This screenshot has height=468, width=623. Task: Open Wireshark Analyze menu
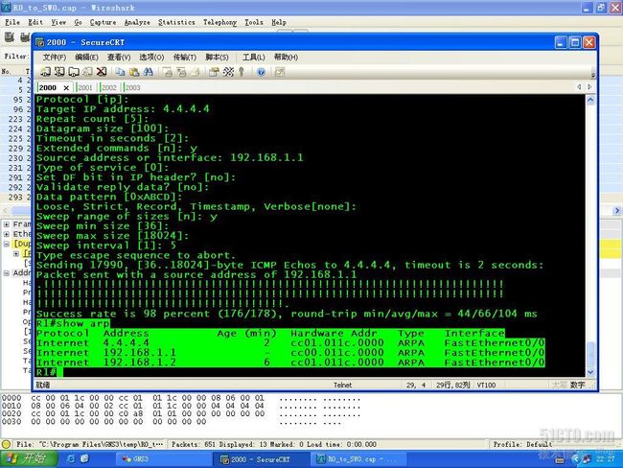137,22
